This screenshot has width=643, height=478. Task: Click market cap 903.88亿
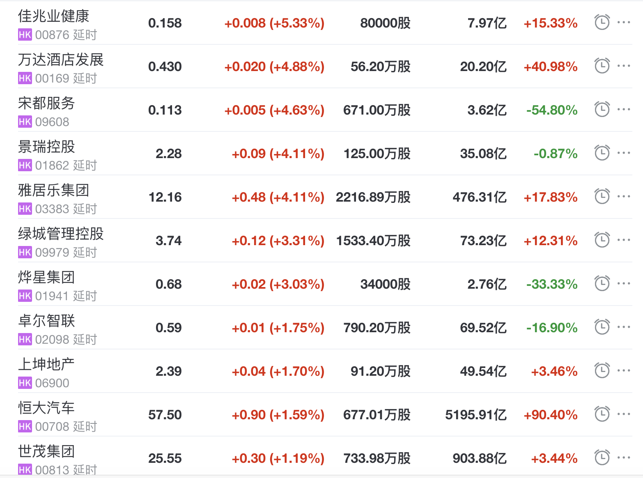(x=480, y=458)
